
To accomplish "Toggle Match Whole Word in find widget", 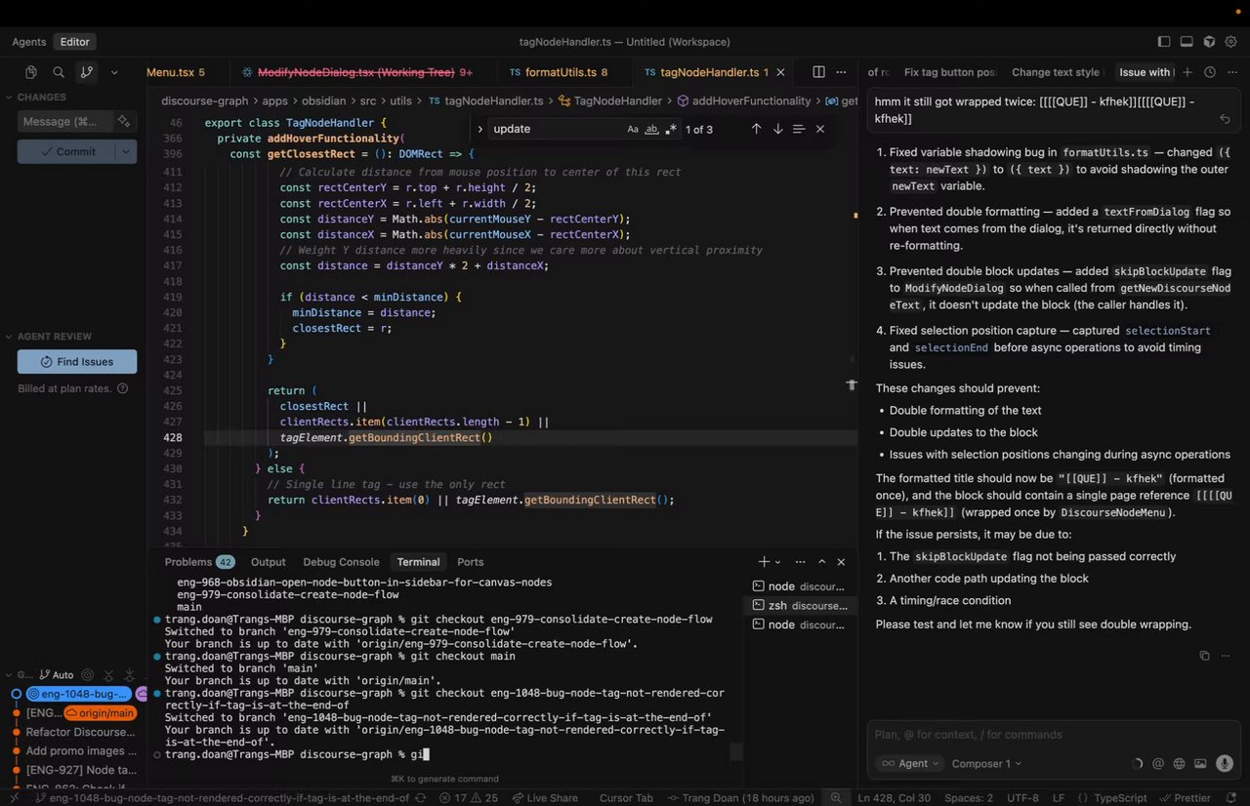I will tap(651, 129).
